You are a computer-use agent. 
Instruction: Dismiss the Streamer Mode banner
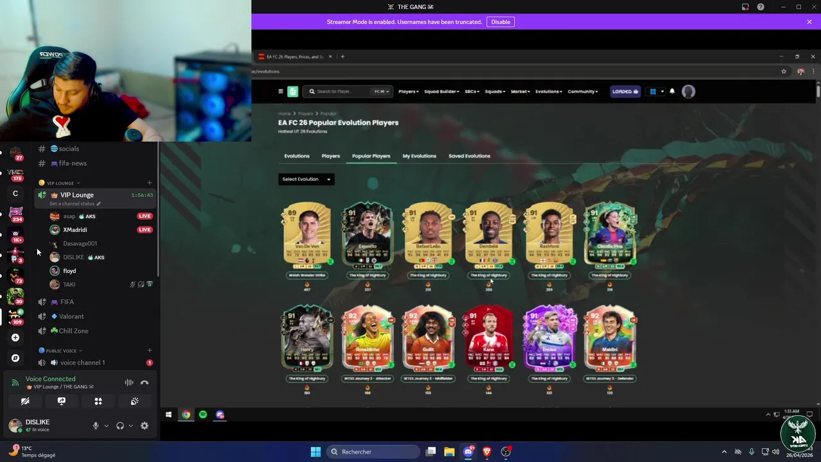[809, 22]
